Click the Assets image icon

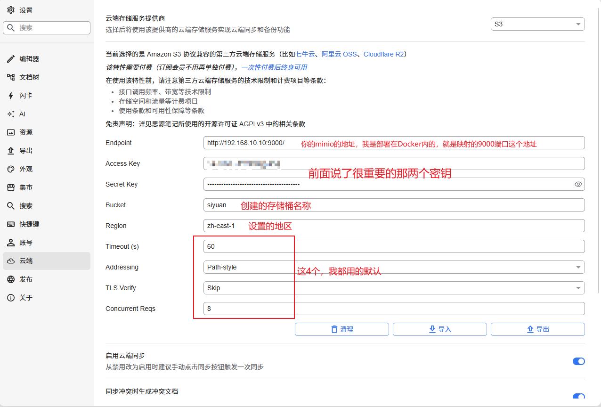tap(11, 132)
